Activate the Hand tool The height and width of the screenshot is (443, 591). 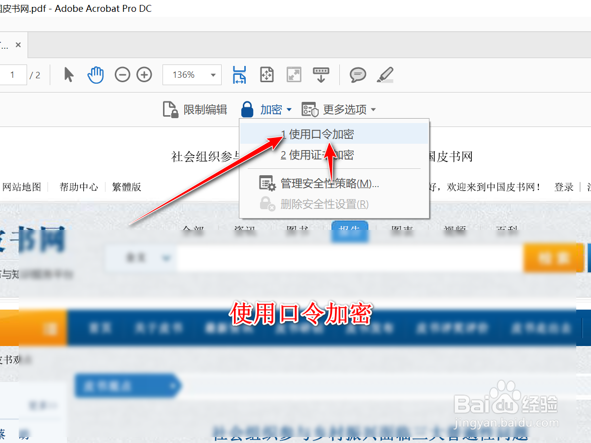(96, 74)
